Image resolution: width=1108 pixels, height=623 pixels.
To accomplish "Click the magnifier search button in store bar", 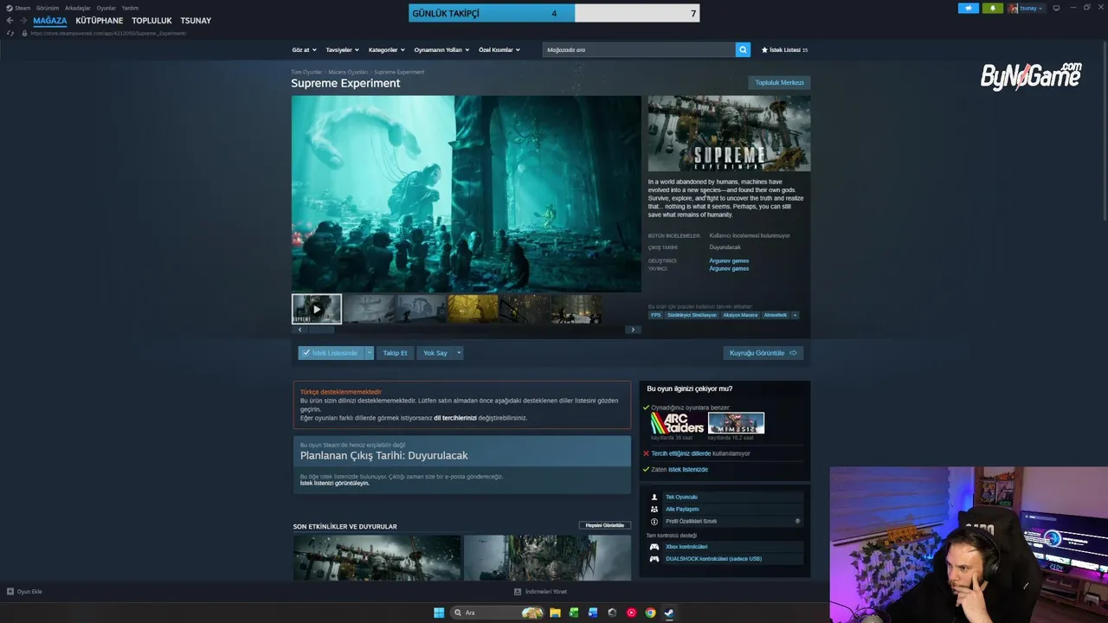I will [743, 49].
